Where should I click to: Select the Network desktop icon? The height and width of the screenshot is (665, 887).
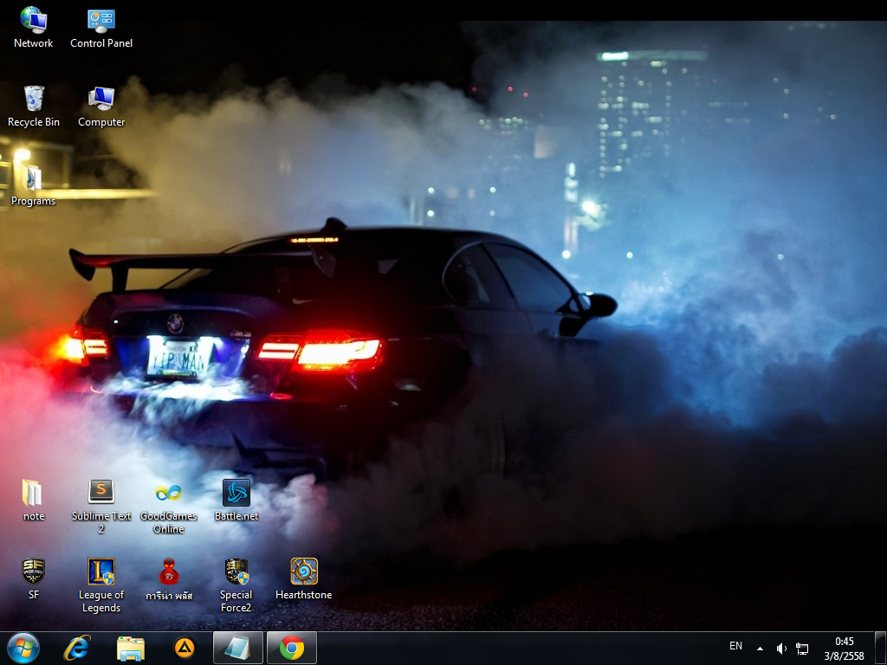click(34, 27)
